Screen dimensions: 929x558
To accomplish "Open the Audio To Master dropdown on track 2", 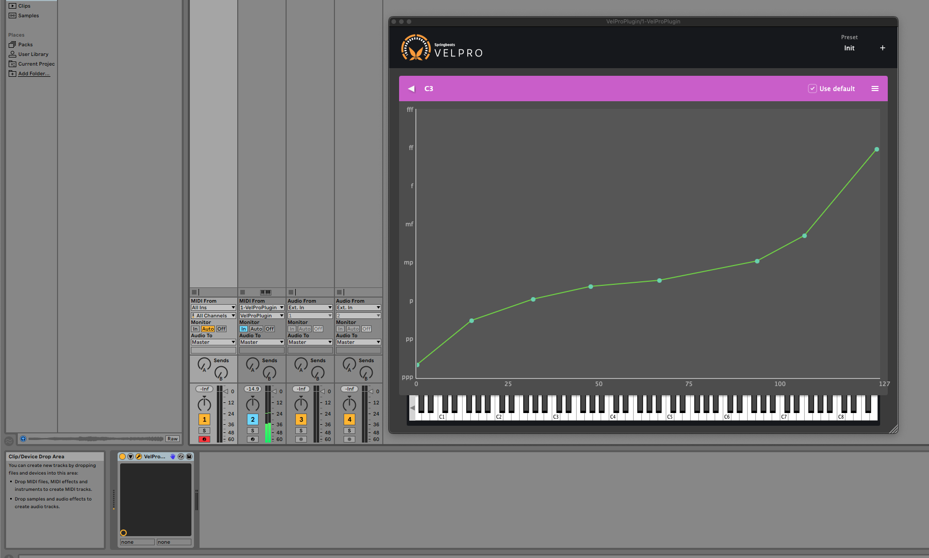I will [261, 342].
